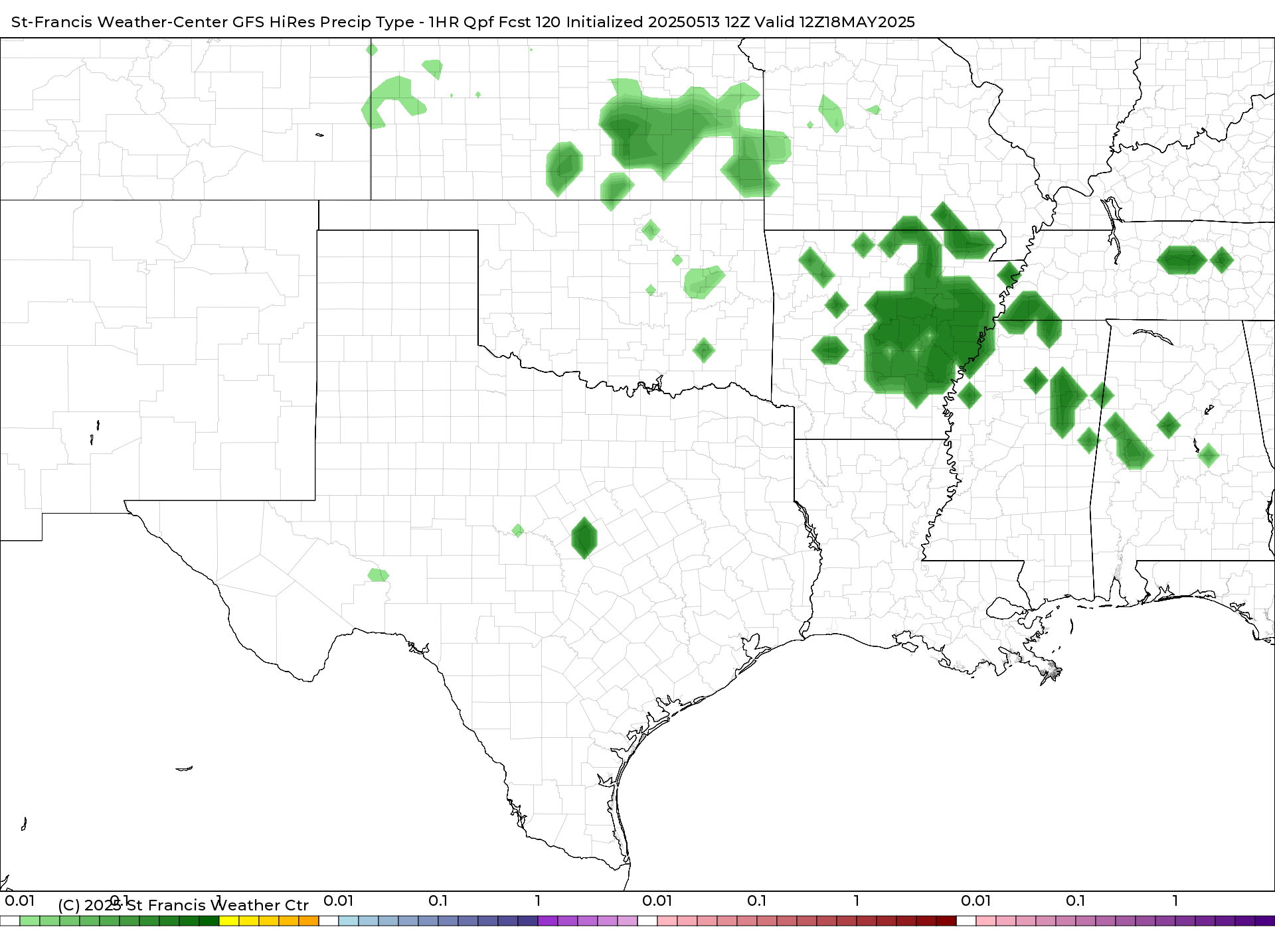Click the large dark green precipitation area over Arkansas

click(x=930, y=332)
